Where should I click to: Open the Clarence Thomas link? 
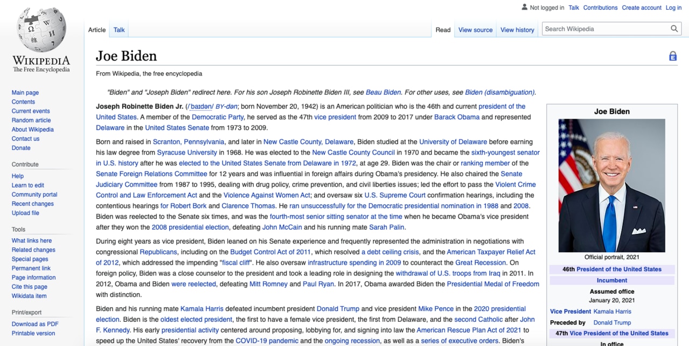click(248, 206)
